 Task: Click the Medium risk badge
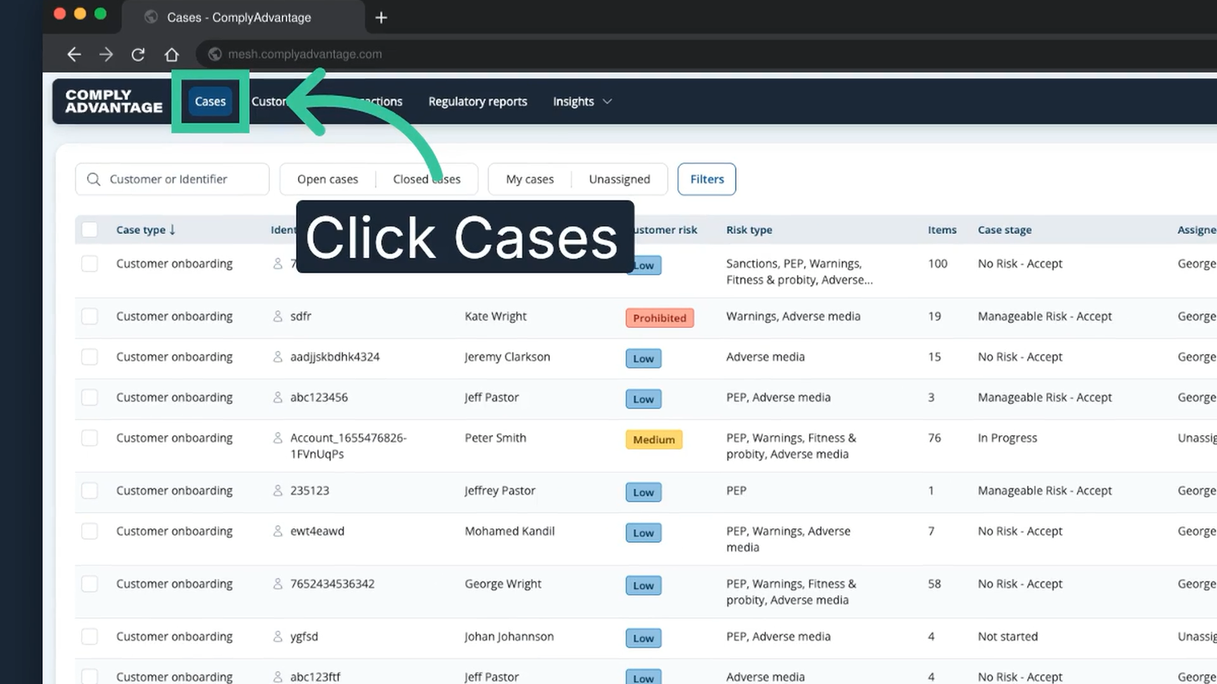click(x=654, y=440)
